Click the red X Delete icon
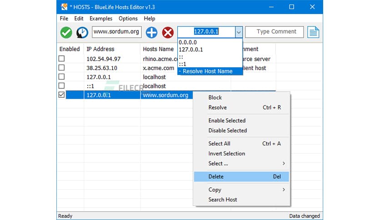The image size is (380, 220). click(168, 32)
